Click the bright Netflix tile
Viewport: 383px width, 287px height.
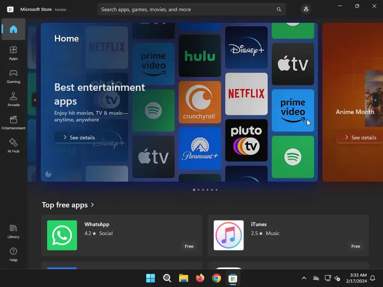[246, 94]
